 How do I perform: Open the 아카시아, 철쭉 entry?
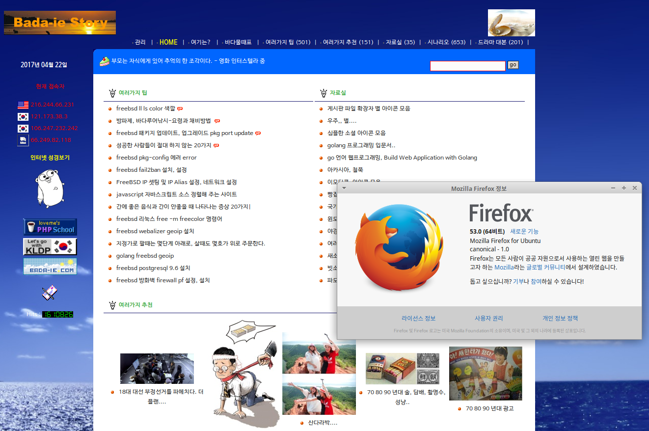(x=345, y=170)
